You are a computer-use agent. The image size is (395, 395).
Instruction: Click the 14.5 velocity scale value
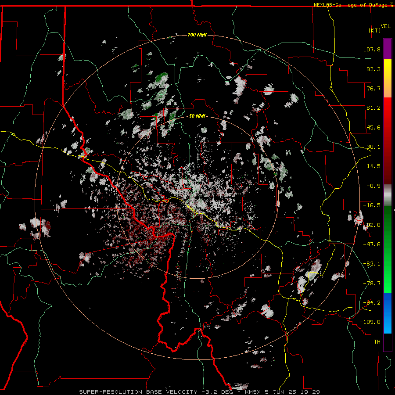(373, 166)
